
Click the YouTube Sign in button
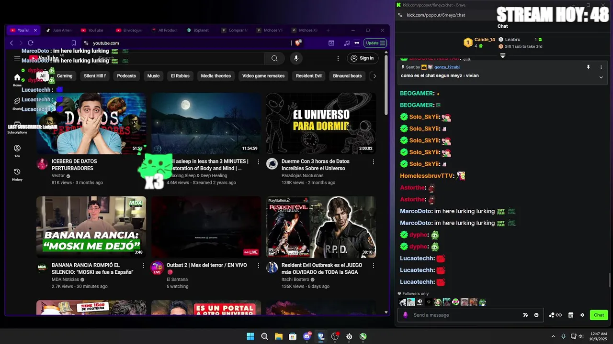tap(362, 58)
